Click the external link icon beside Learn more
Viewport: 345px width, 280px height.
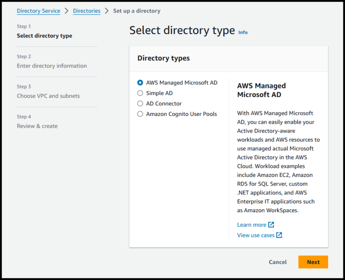click(272, 225)
